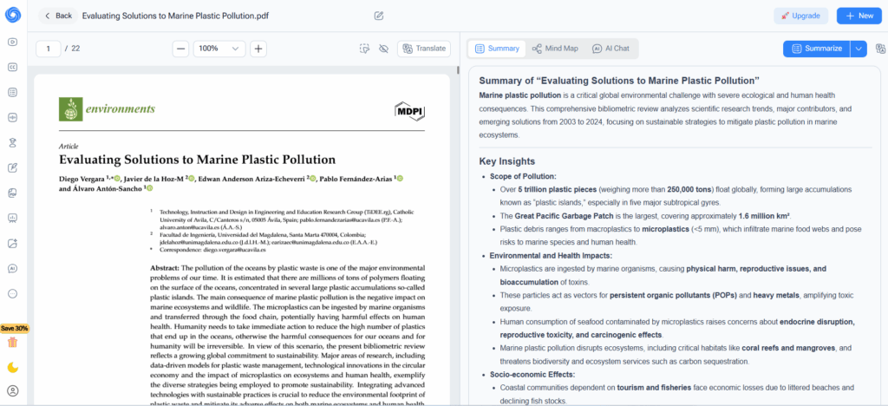Viewport: 888px width, 406px height.
Task: Click the ORCID icon after Javier de la Hoz-M
Action: (192, 179)
